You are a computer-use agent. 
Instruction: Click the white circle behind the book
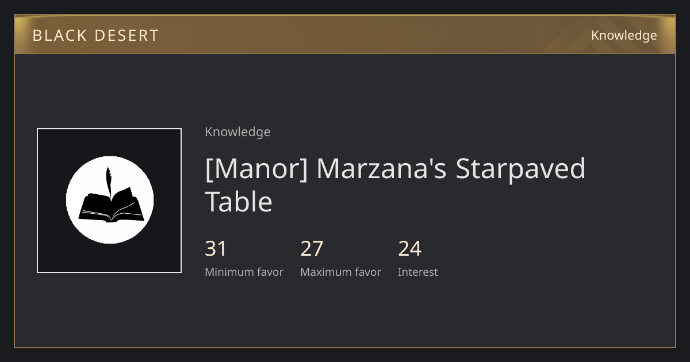110,200
